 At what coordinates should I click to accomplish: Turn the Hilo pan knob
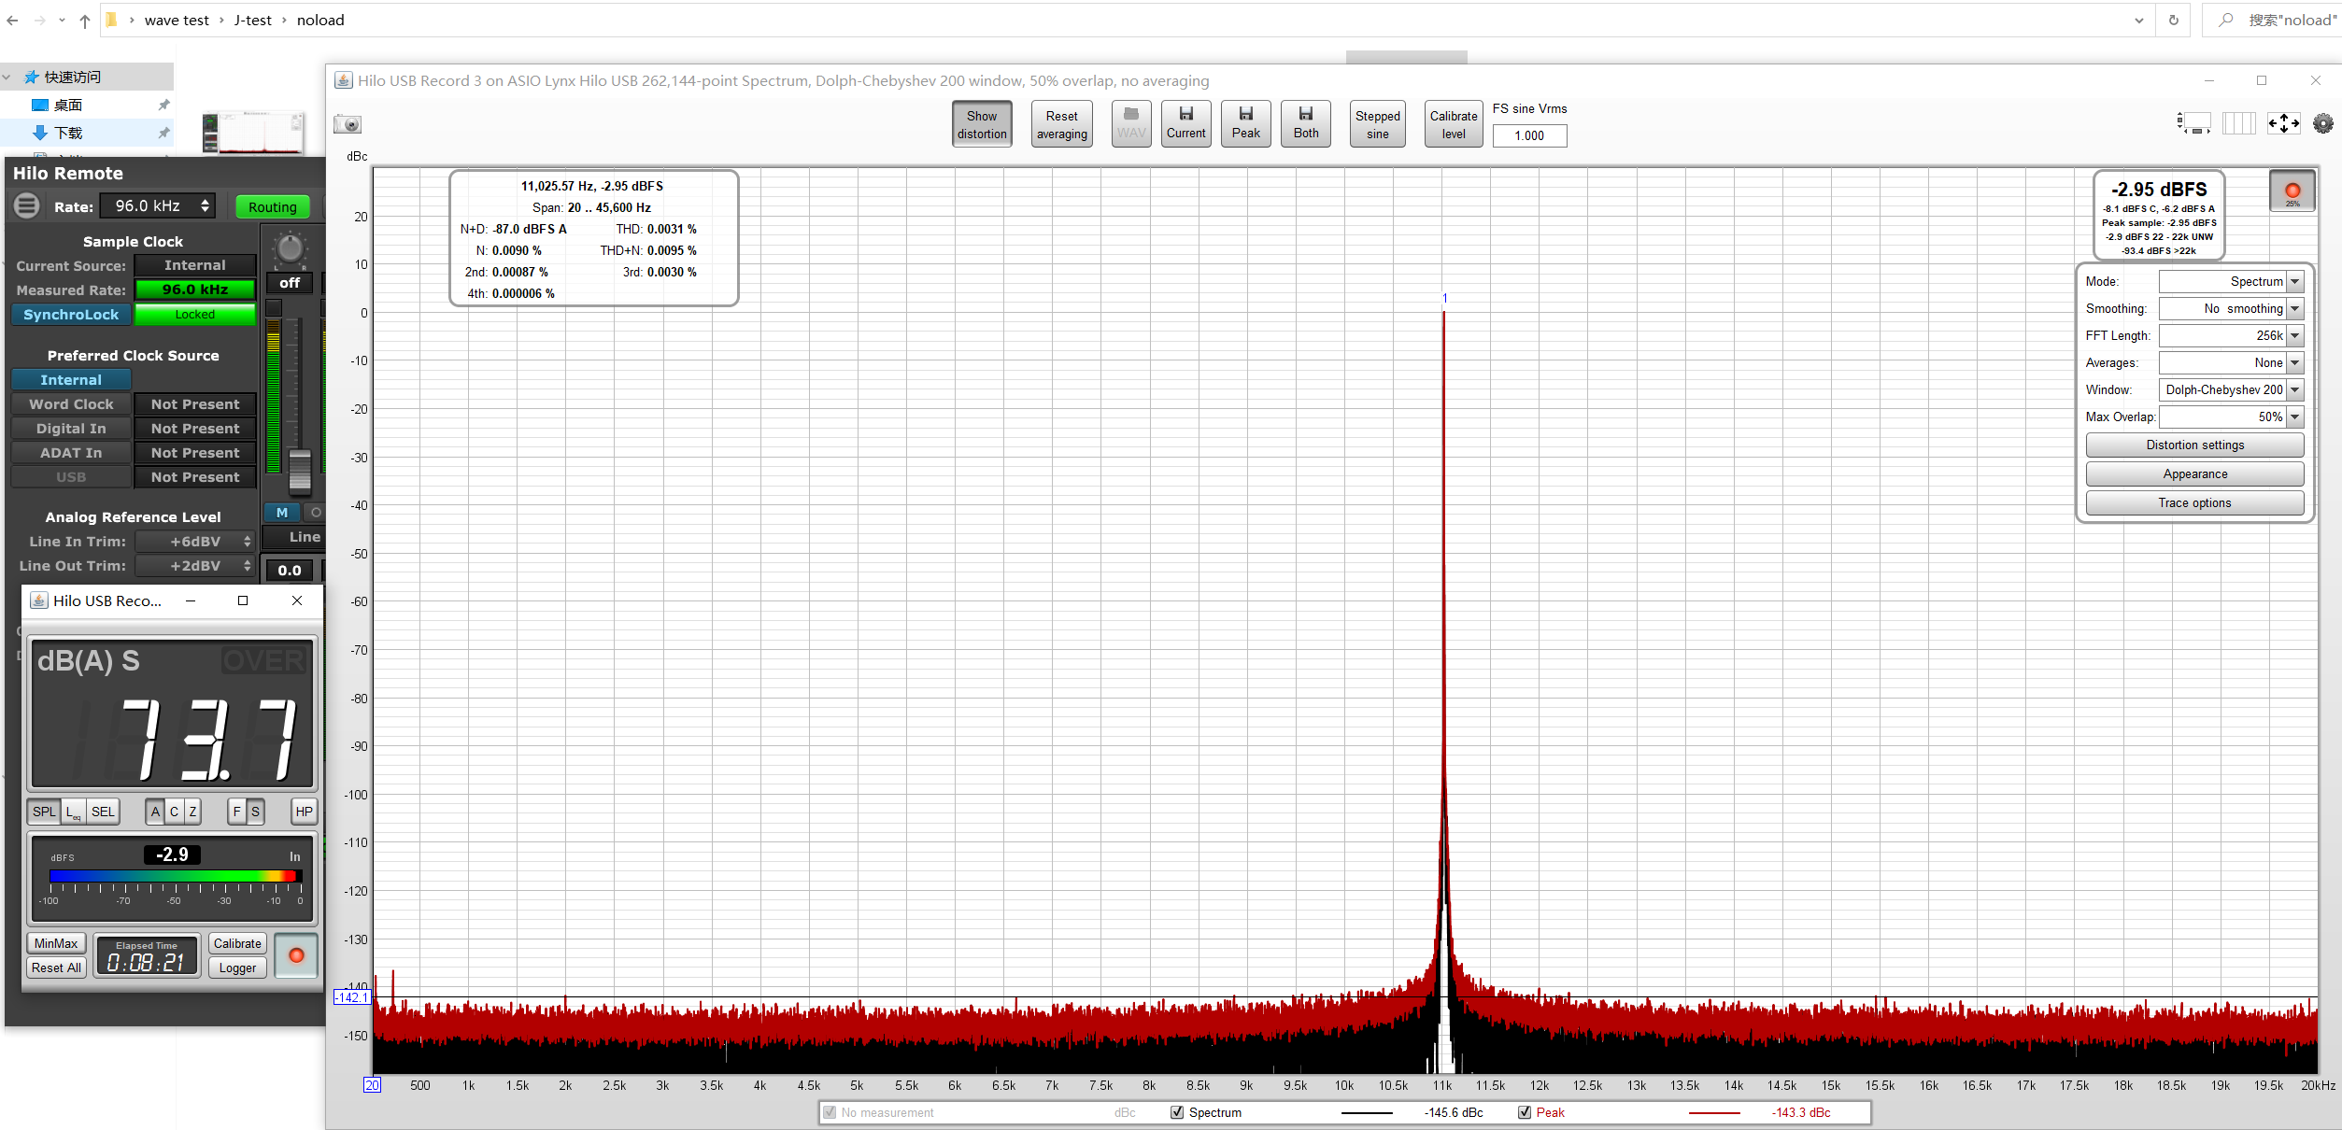coord(290,247)
